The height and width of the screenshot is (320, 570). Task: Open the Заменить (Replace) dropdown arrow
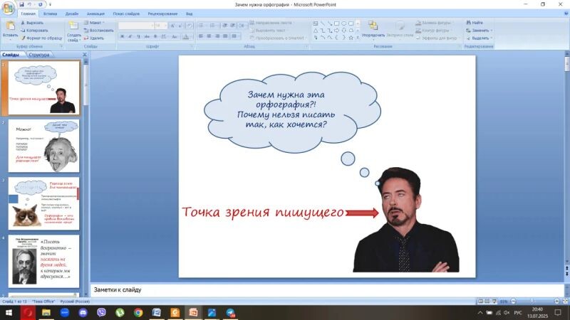[492, 31]
